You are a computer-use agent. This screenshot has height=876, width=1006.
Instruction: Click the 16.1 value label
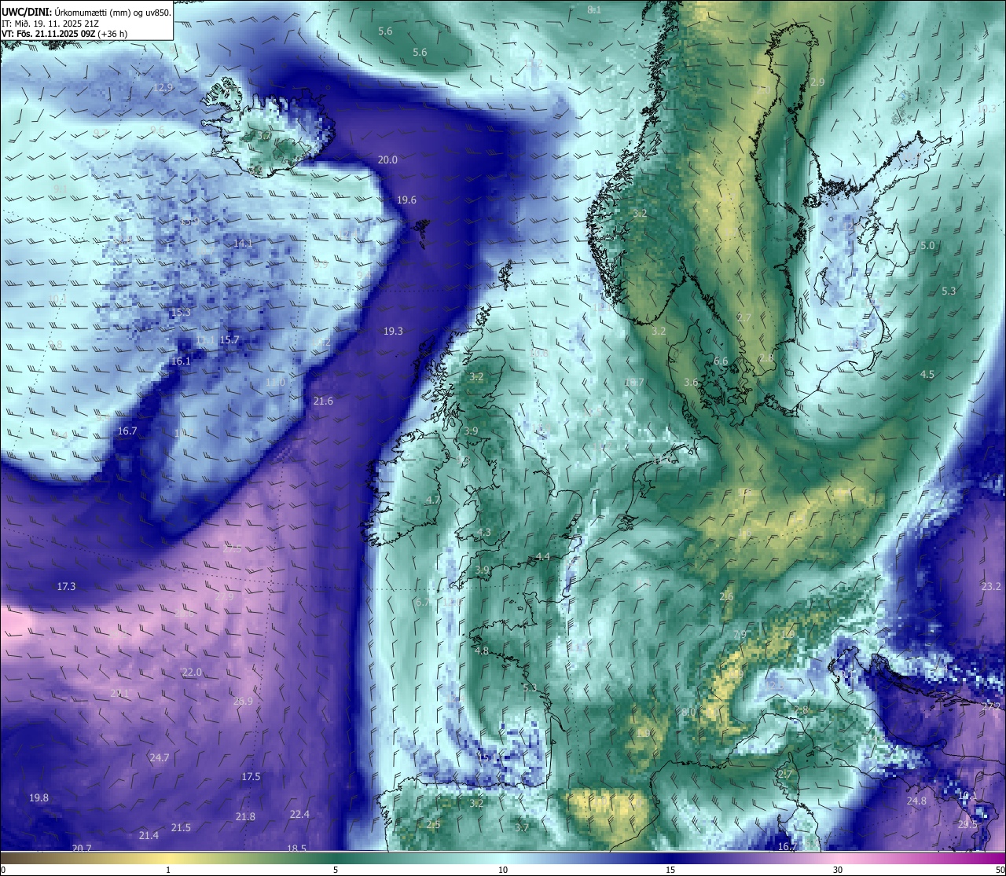pos(181,361)
